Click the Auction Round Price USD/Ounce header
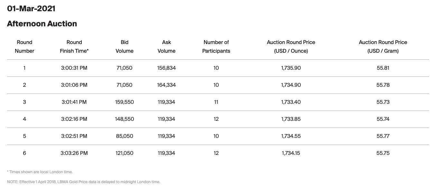 (x=291, y=47)
